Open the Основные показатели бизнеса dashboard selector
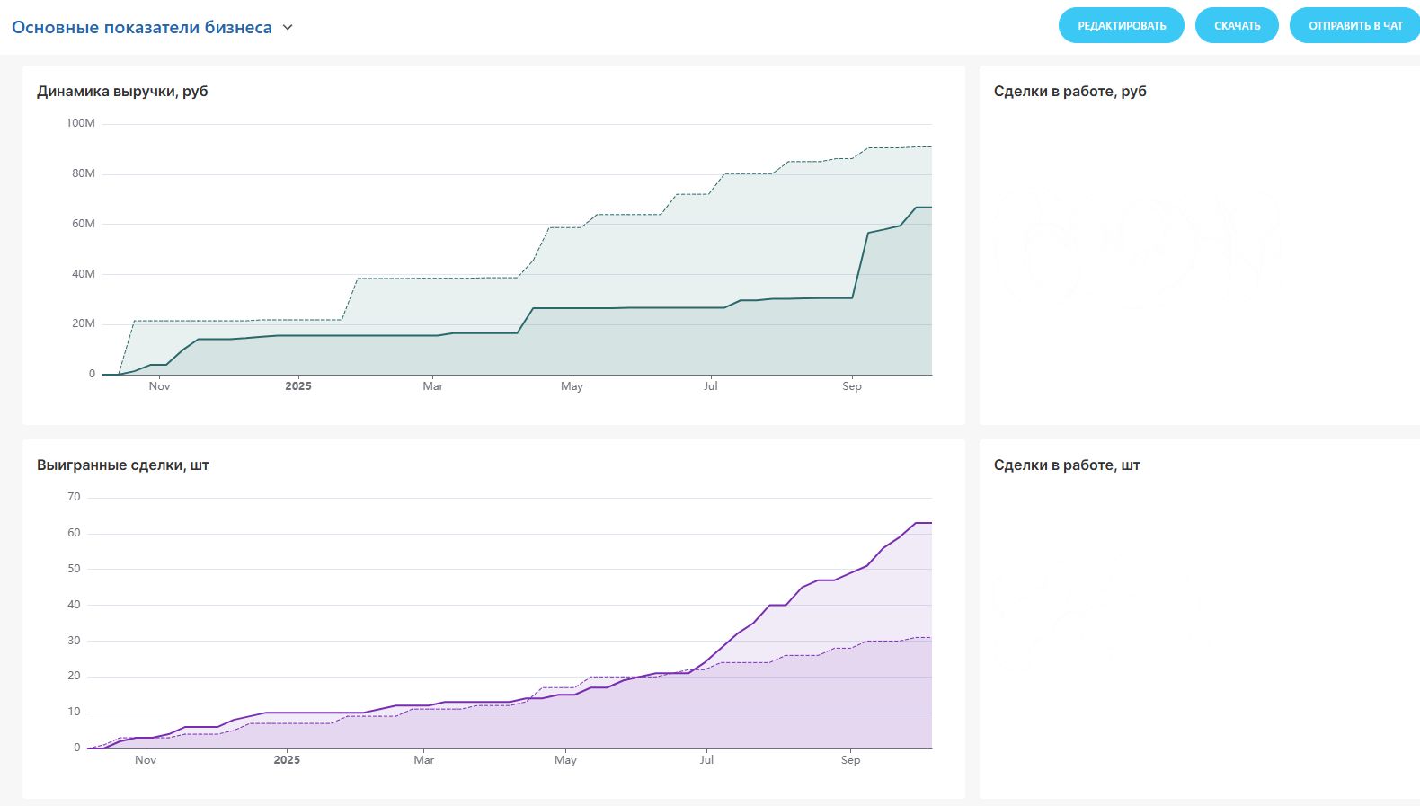1420x806 pixels. click(x=142, y=28)
